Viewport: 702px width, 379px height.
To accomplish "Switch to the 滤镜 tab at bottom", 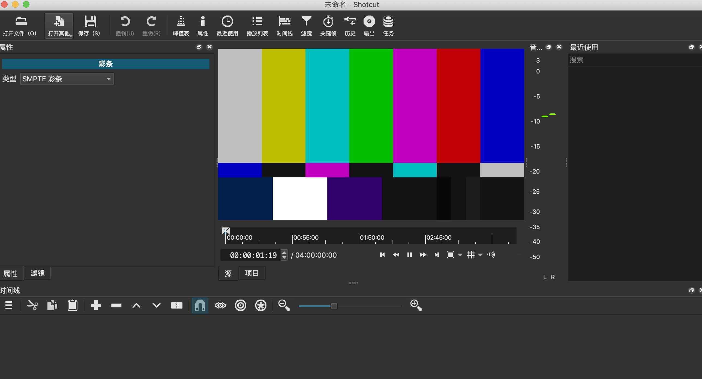I will 38,273.
